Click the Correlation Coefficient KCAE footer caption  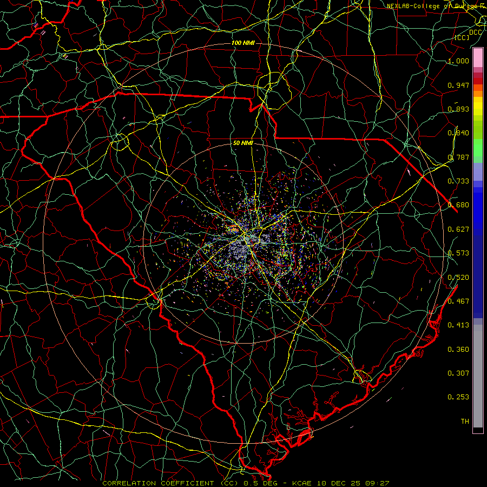246,483
